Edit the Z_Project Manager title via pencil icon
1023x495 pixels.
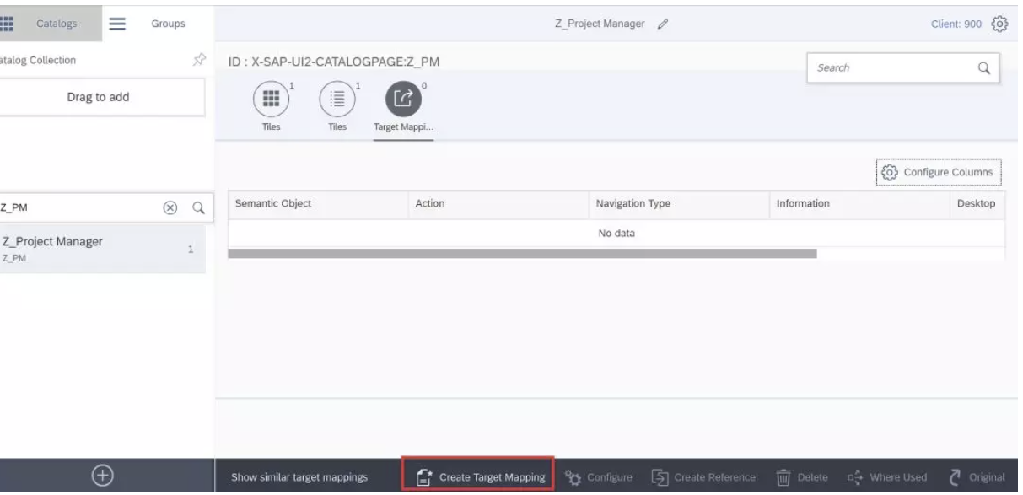(662, 24)
